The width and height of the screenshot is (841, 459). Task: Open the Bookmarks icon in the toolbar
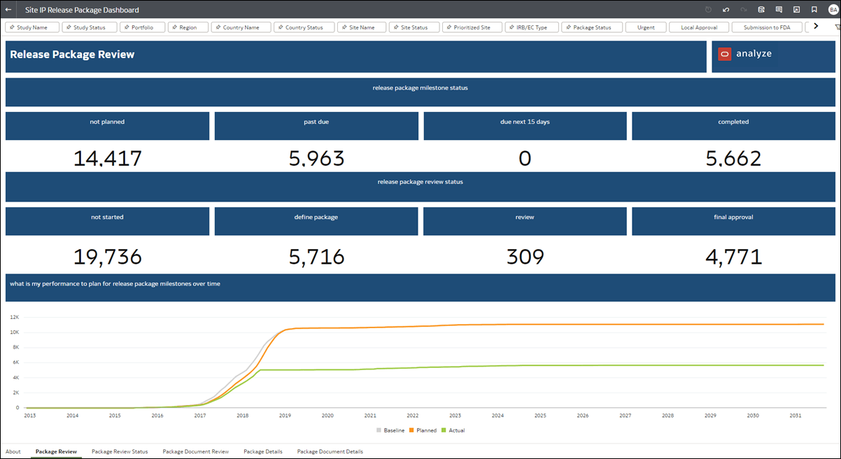[x=814, y=10]
